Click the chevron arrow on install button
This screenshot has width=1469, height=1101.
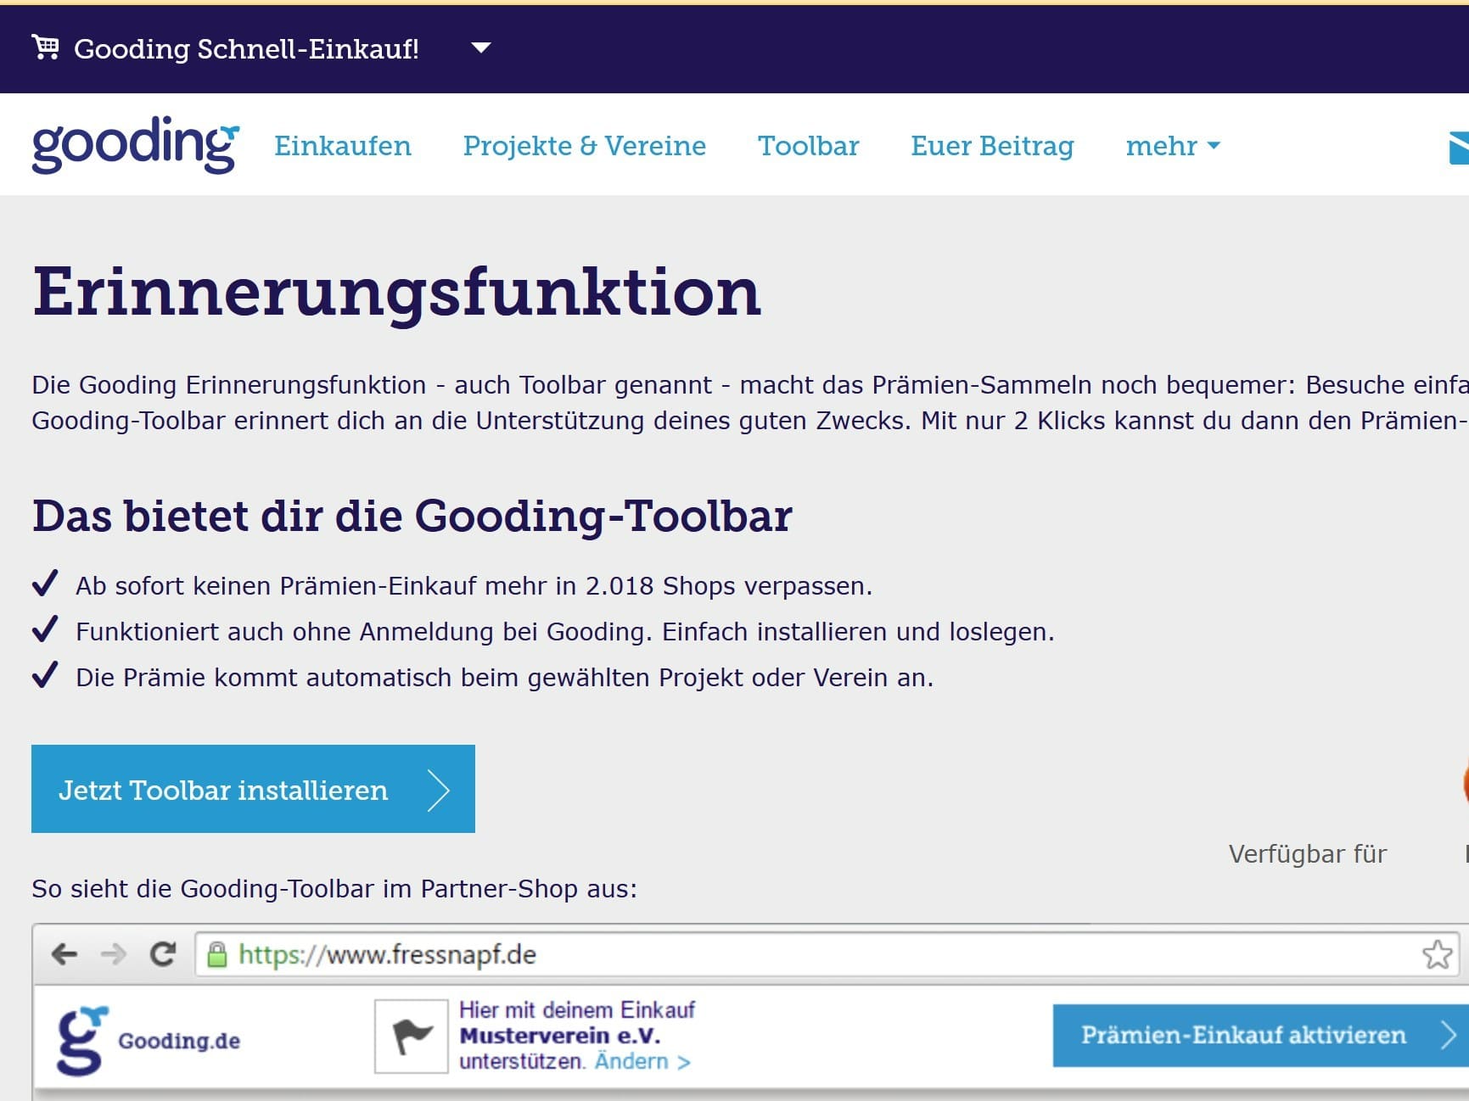(x=438, y=790)
